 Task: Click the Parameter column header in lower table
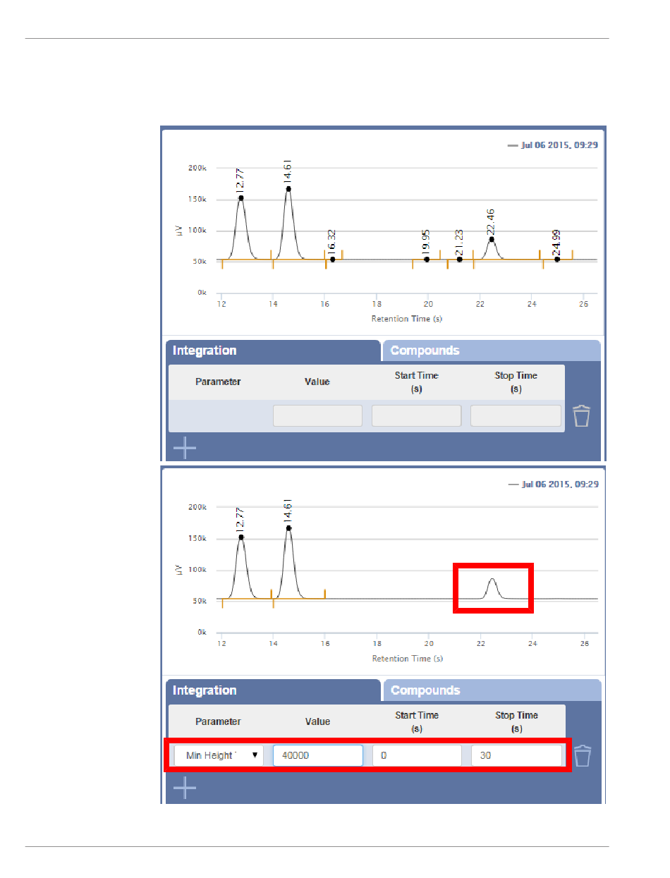(x=218, y=721)
